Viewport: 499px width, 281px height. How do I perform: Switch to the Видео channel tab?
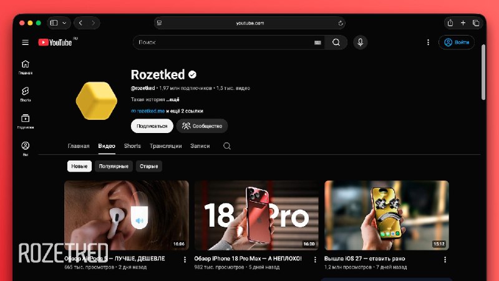(107, 146)
